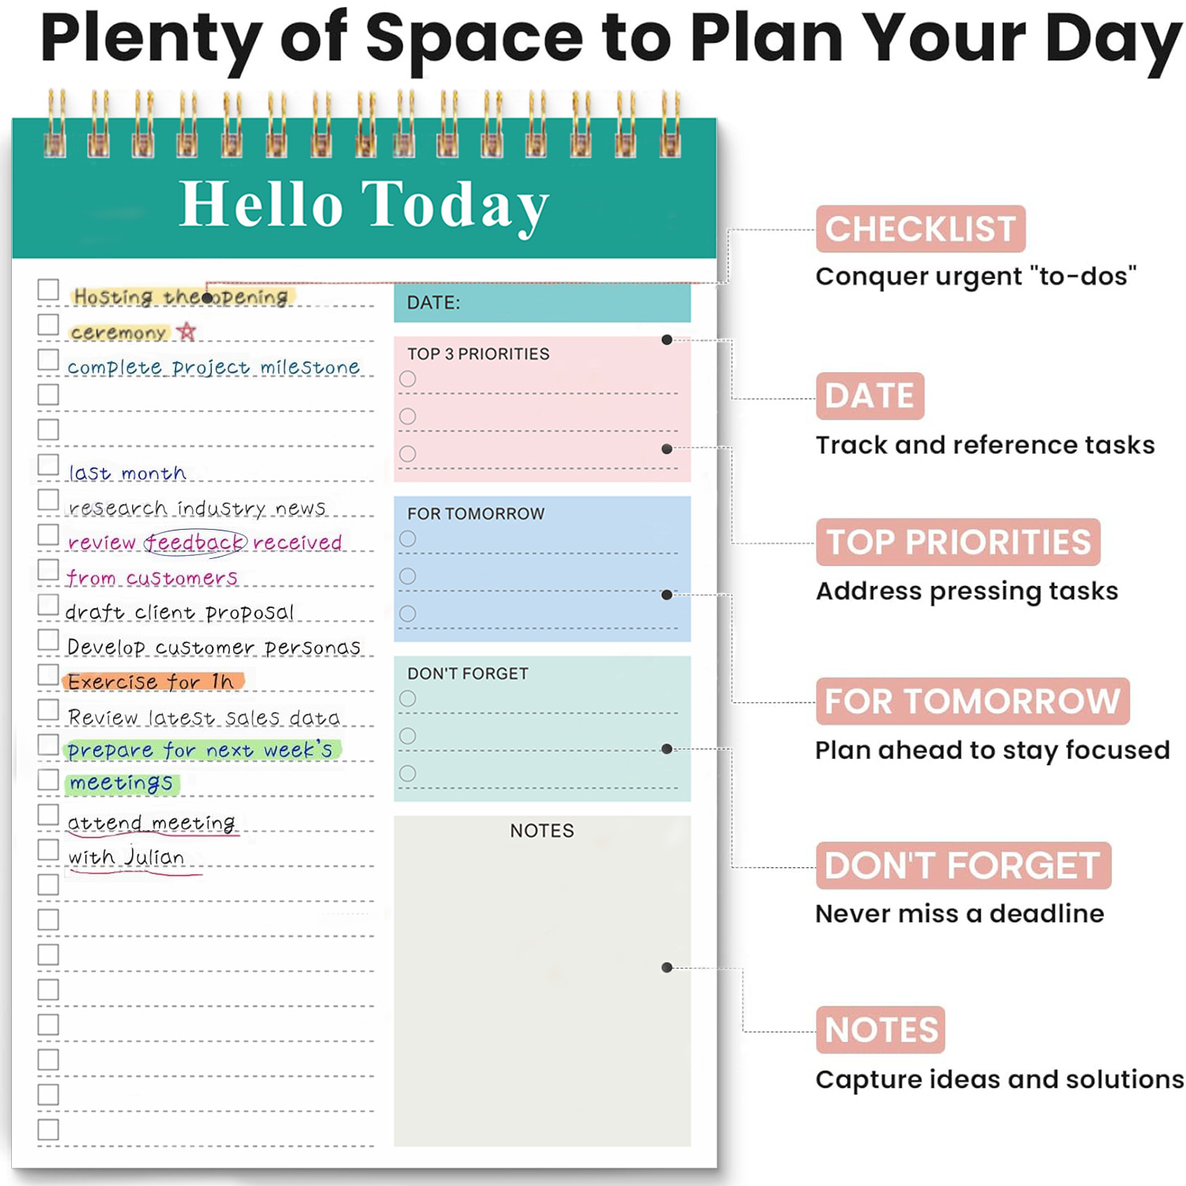Check the box beside "complete project milestone"
This screenshot has height=1186, width=1186.
pos(48,360)
